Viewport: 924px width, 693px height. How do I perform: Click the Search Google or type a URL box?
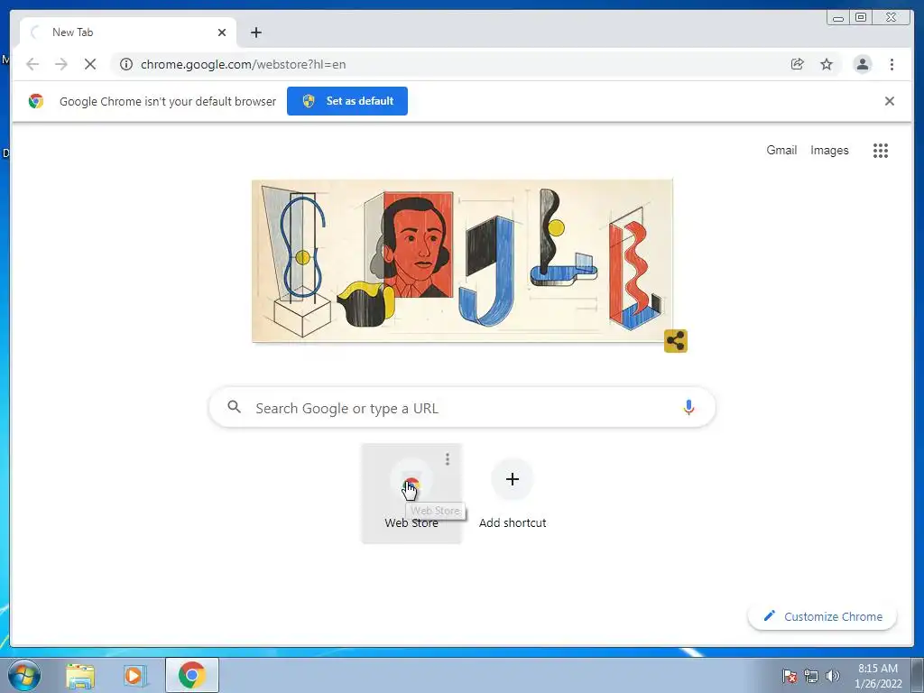point(462,407)
